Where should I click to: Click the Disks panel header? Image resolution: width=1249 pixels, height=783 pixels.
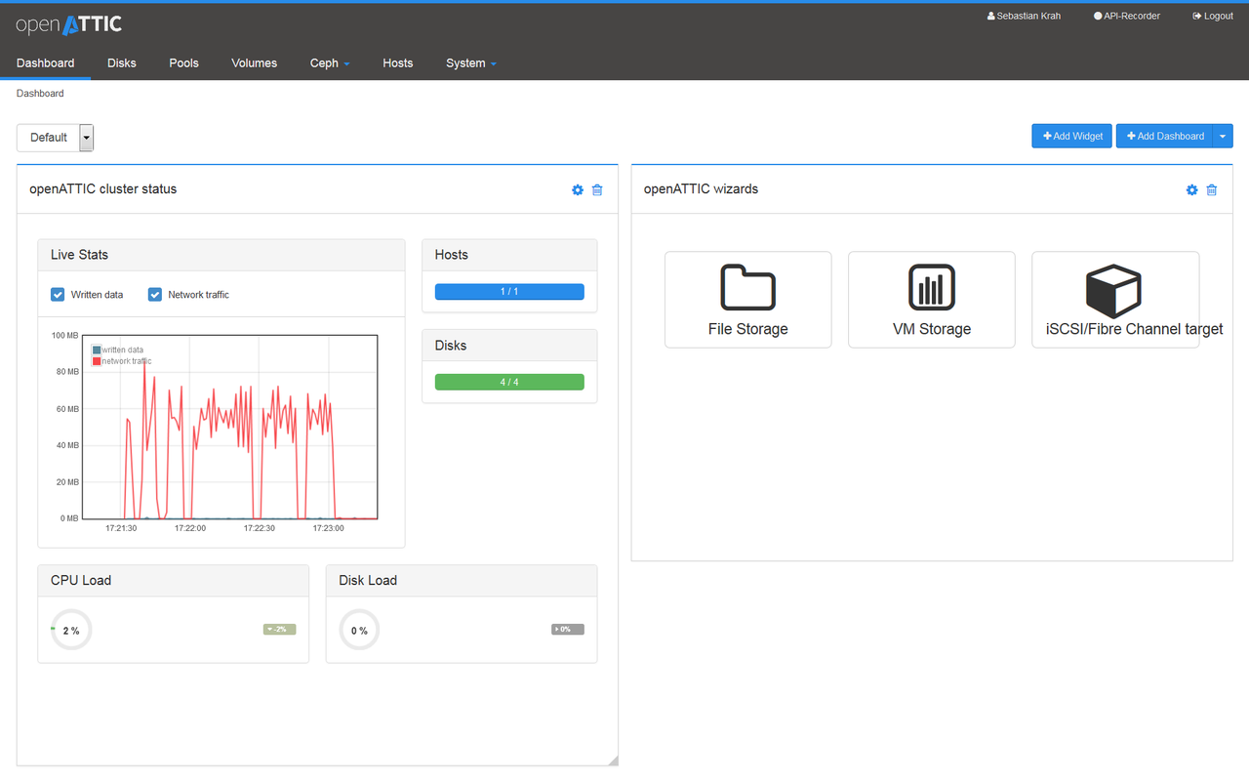coord(509,346)
